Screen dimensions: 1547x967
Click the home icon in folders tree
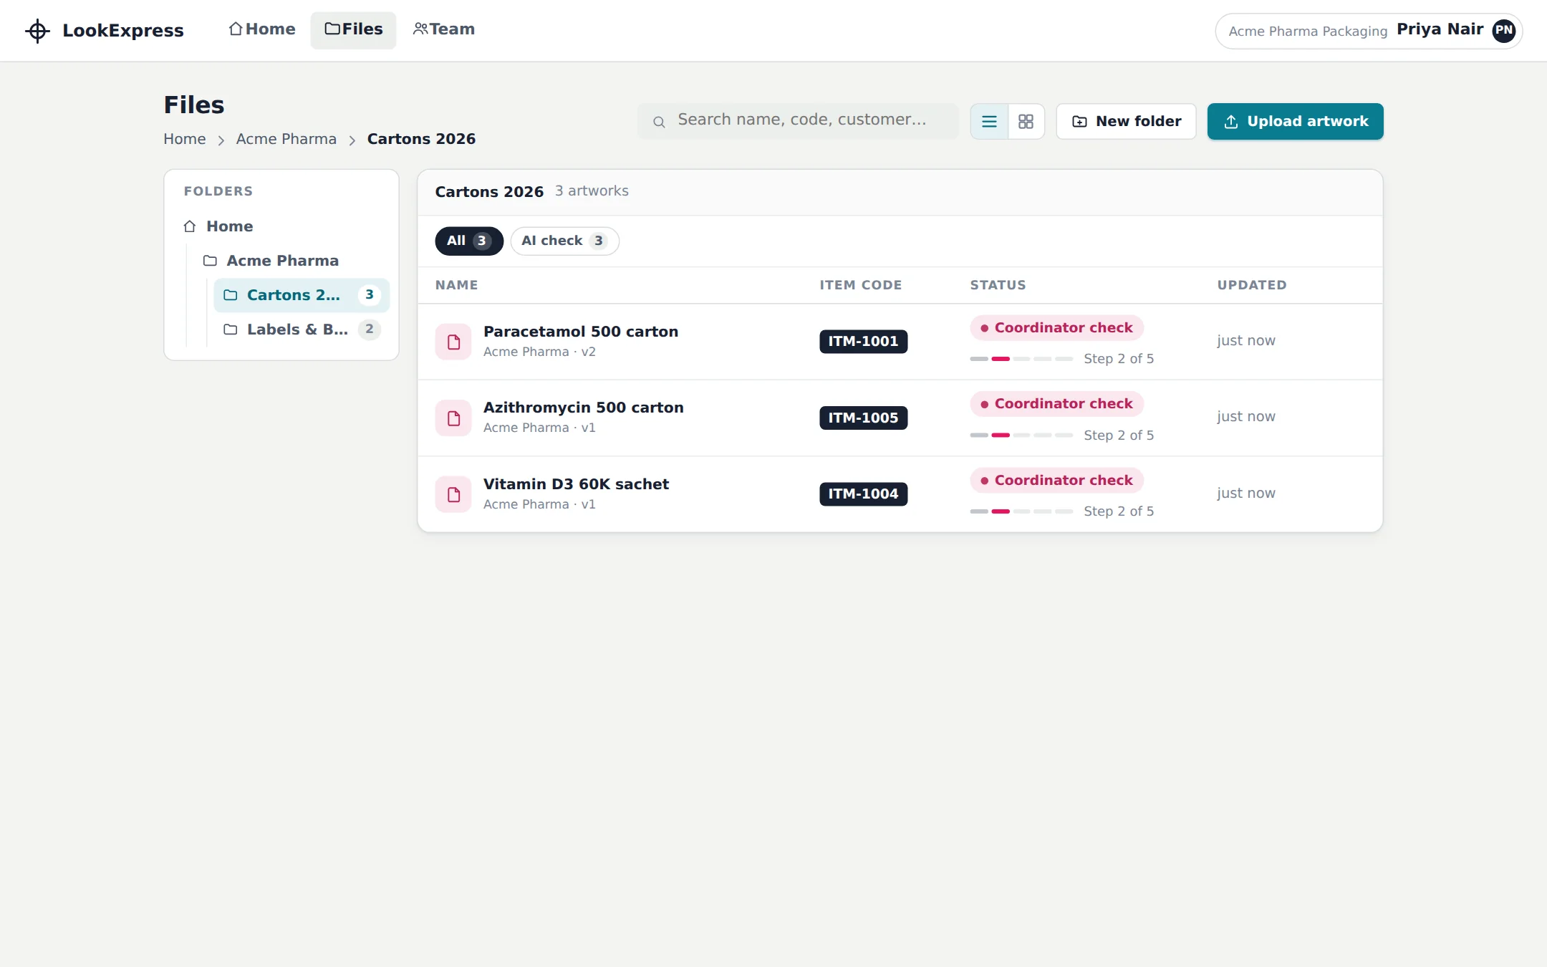189,226
